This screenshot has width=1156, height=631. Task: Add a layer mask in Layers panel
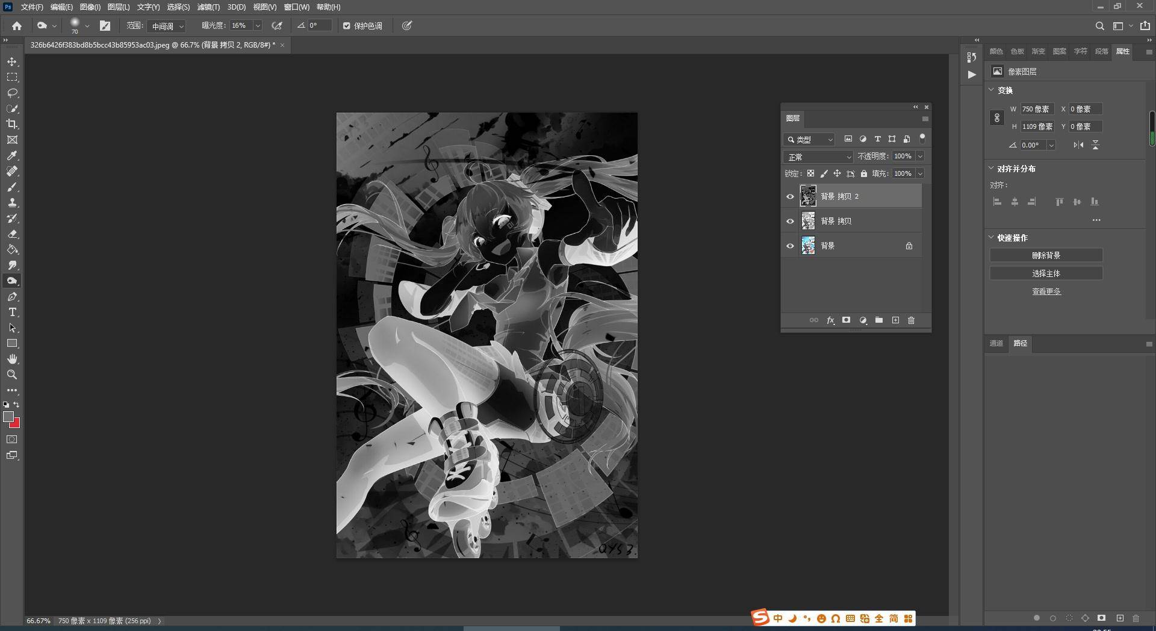click(846, 320)
